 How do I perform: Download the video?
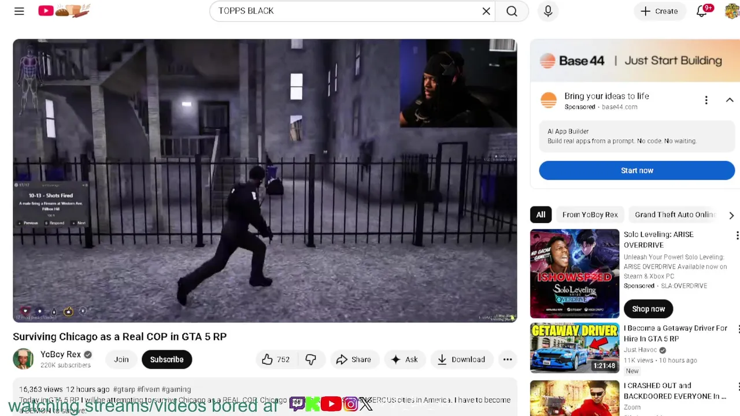(x=461, y=359)
